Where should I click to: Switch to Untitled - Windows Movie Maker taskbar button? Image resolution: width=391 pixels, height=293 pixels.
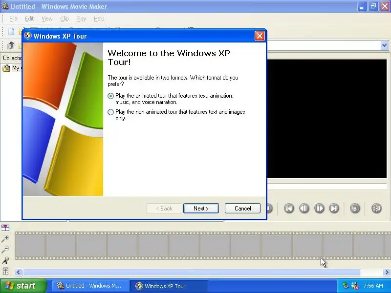90,286
